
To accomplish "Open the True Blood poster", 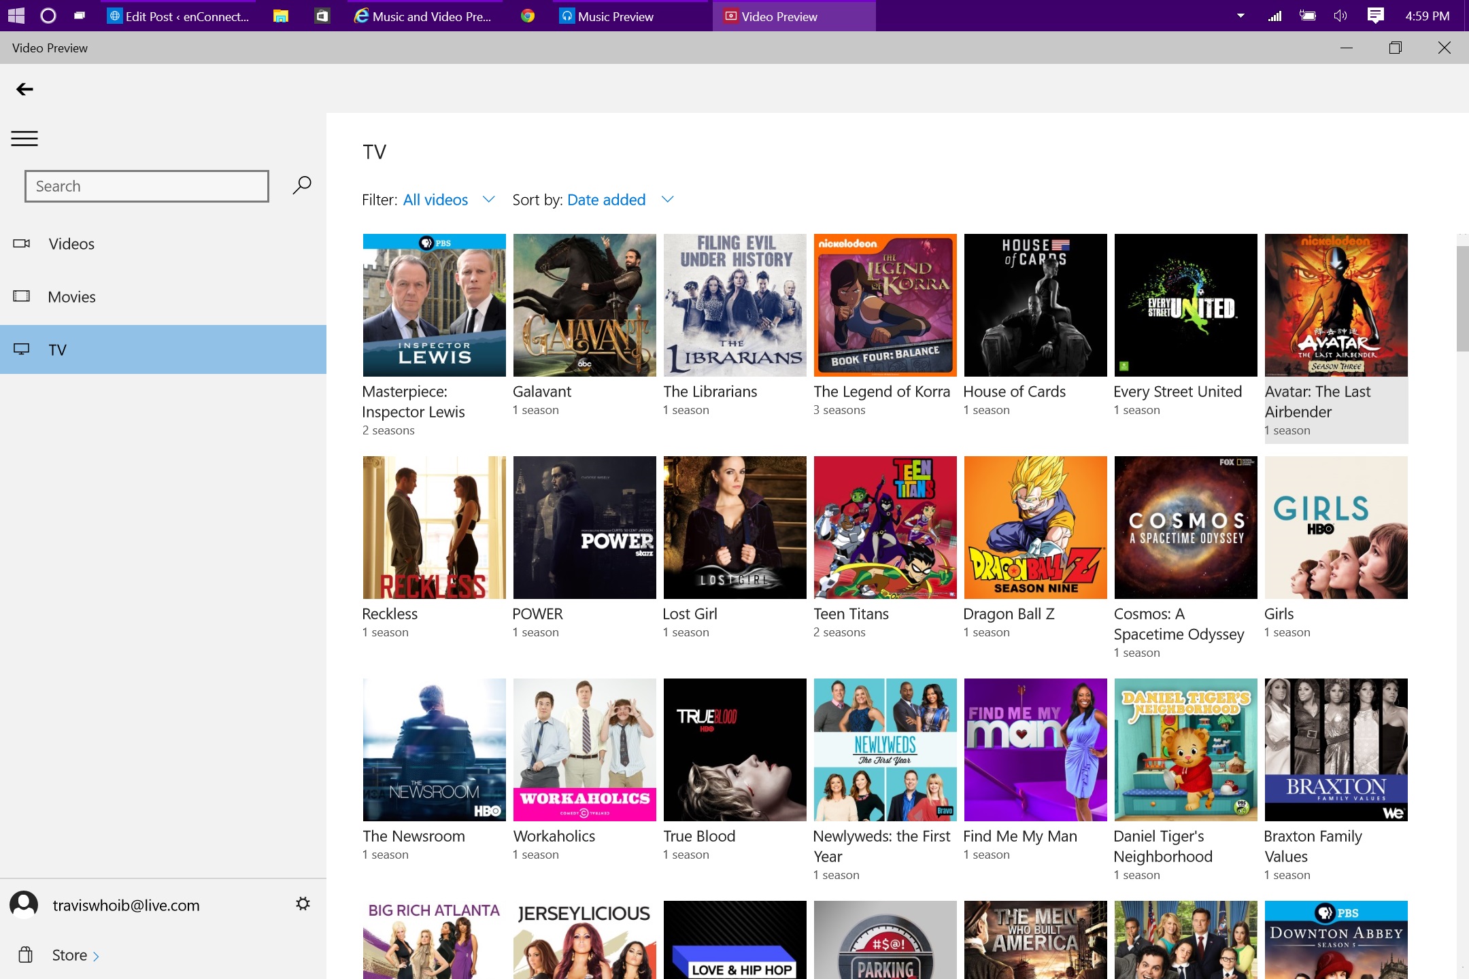I will click(x=734, y=750).
